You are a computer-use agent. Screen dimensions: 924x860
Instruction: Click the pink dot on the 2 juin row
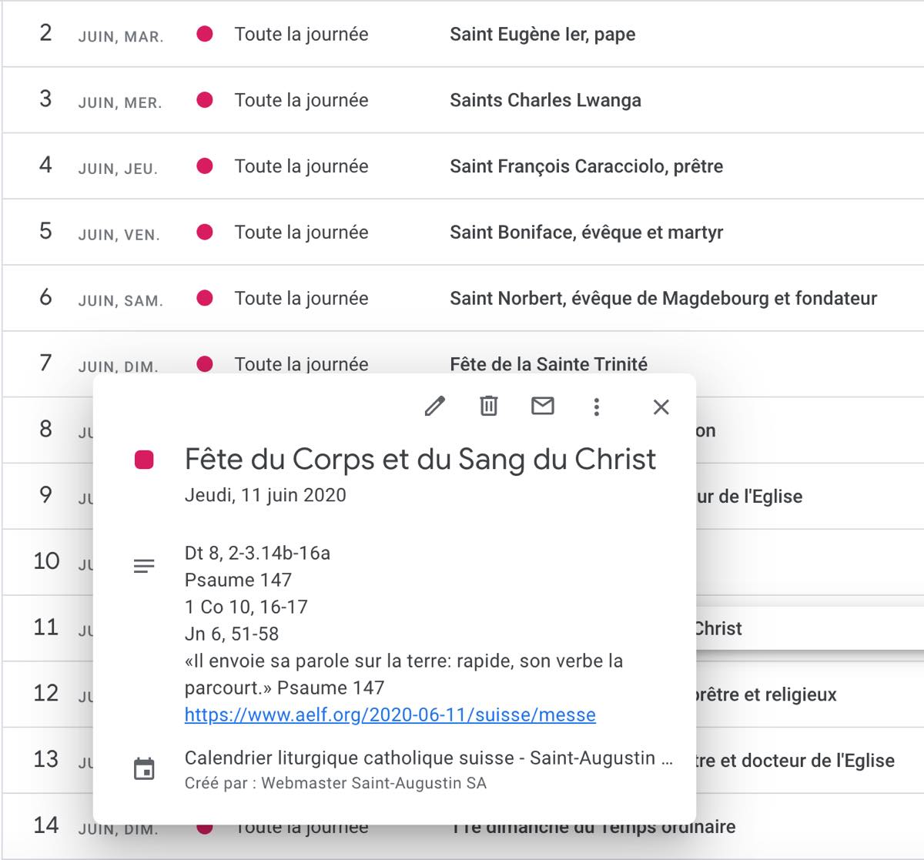pos(205,34)
